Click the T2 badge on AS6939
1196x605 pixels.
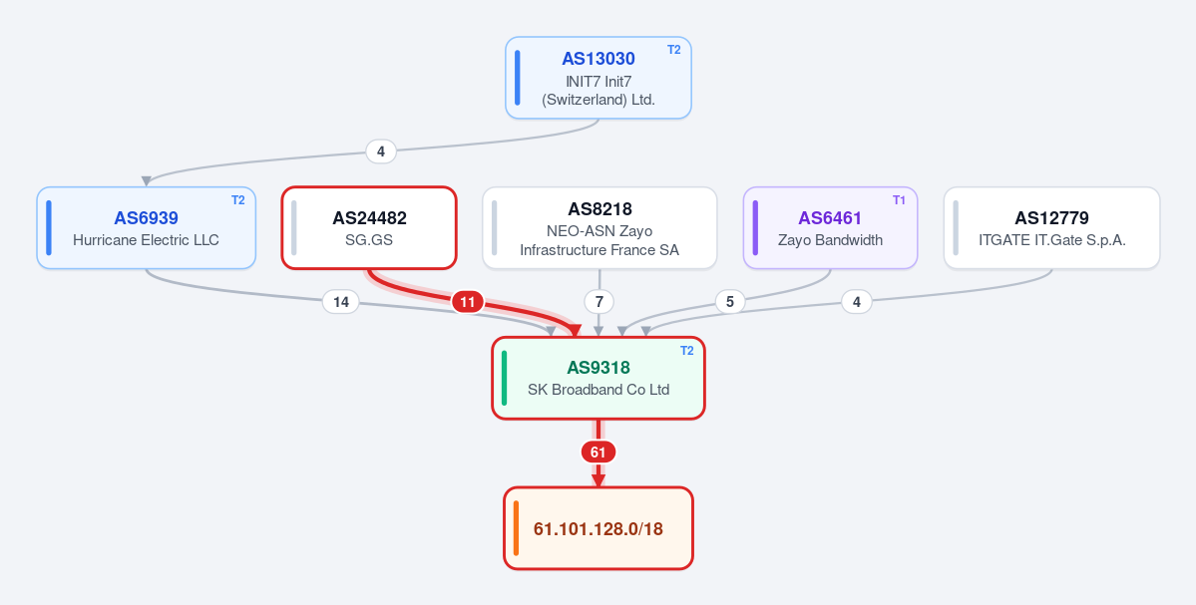238,200
